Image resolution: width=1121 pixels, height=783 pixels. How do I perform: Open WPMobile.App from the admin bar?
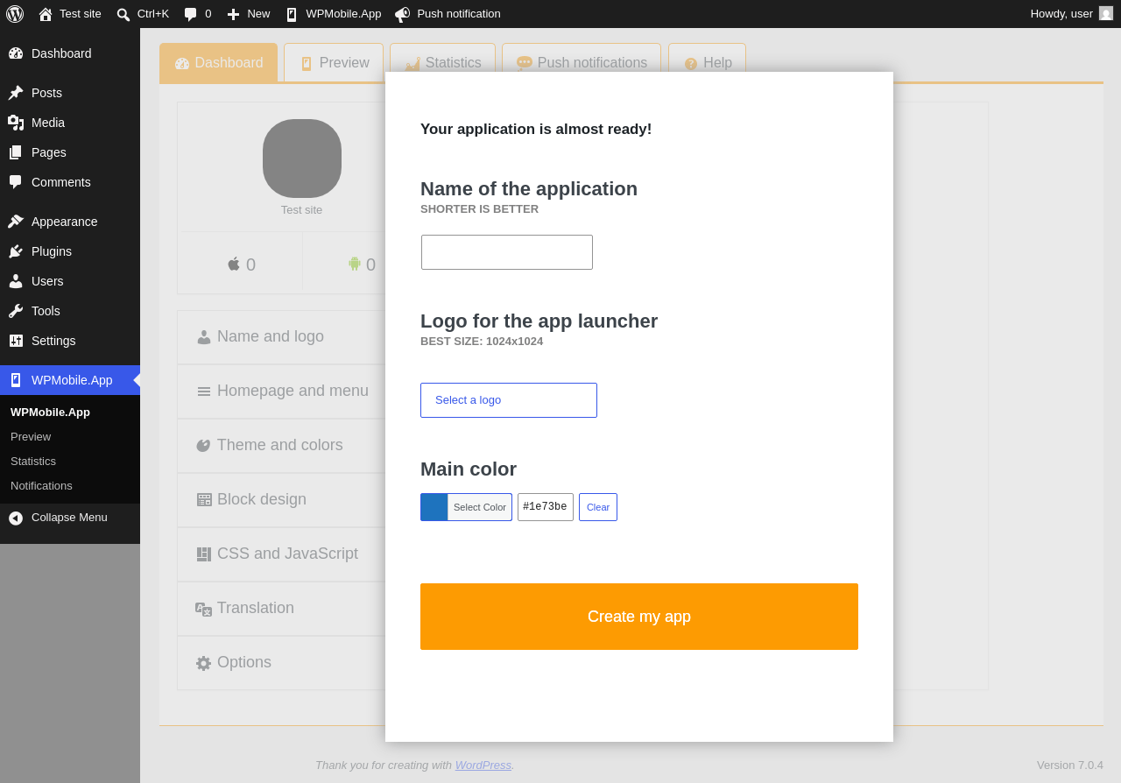(333, 14)
